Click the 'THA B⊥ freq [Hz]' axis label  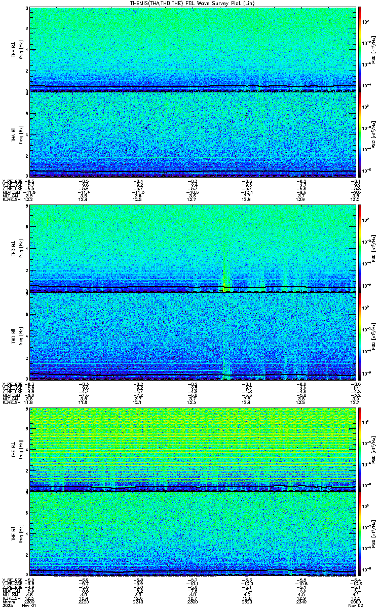(x=17, y=50)
